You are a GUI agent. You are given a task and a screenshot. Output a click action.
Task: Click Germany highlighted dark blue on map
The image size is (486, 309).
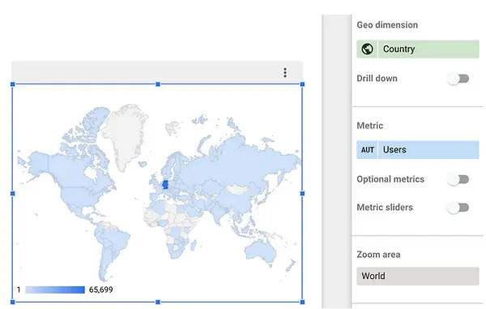tap(165, 185)
